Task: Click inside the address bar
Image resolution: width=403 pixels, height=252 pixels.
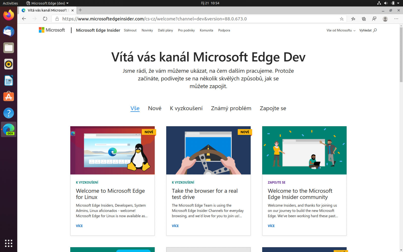Action: click(x=176, y=19)
